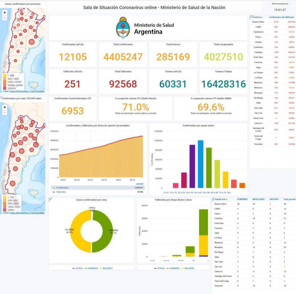Open OpenStreetMap link under the bottom map
Image resolution: width=296 pixels, height=294 pixels.
point(37,213)
